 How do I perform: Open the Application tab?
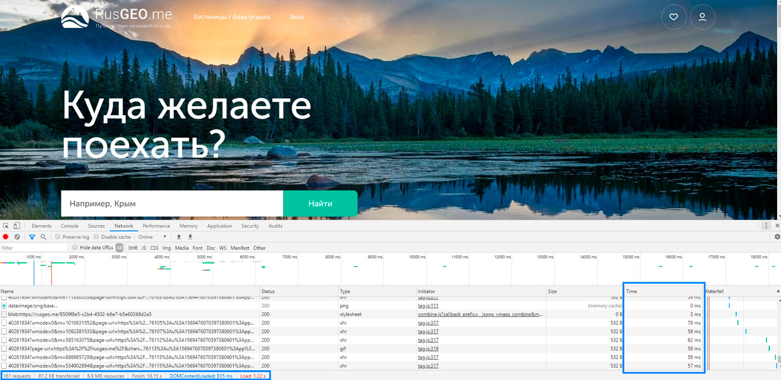point(219,226)
